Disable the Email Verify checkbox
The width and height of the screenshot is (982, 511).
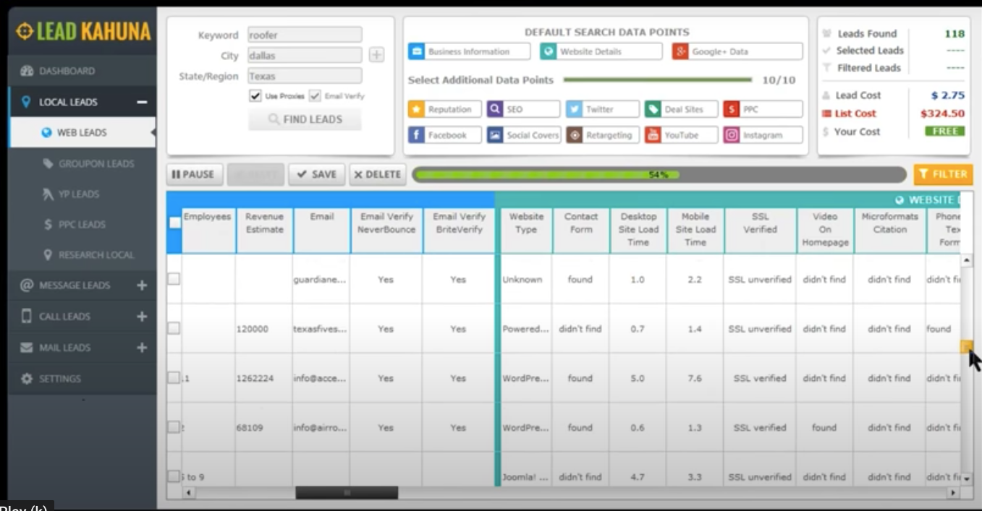pyautogui.click(x=315, y=96)
